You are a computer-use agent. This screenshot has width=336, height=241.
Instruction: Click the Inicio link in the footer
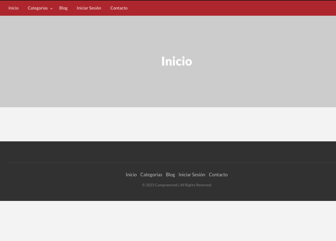point(131,175)
